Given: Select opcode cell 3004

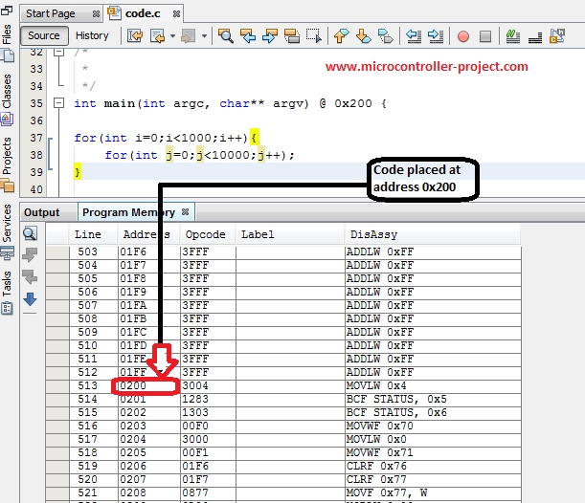Looking at the screenshot, I should (208, 385).
